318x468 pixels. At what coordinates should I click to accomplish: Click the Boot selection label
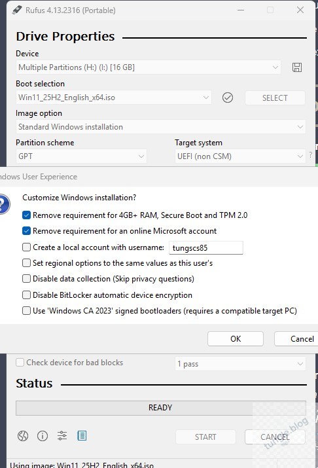pyautogui.click(x=41, y=84)
